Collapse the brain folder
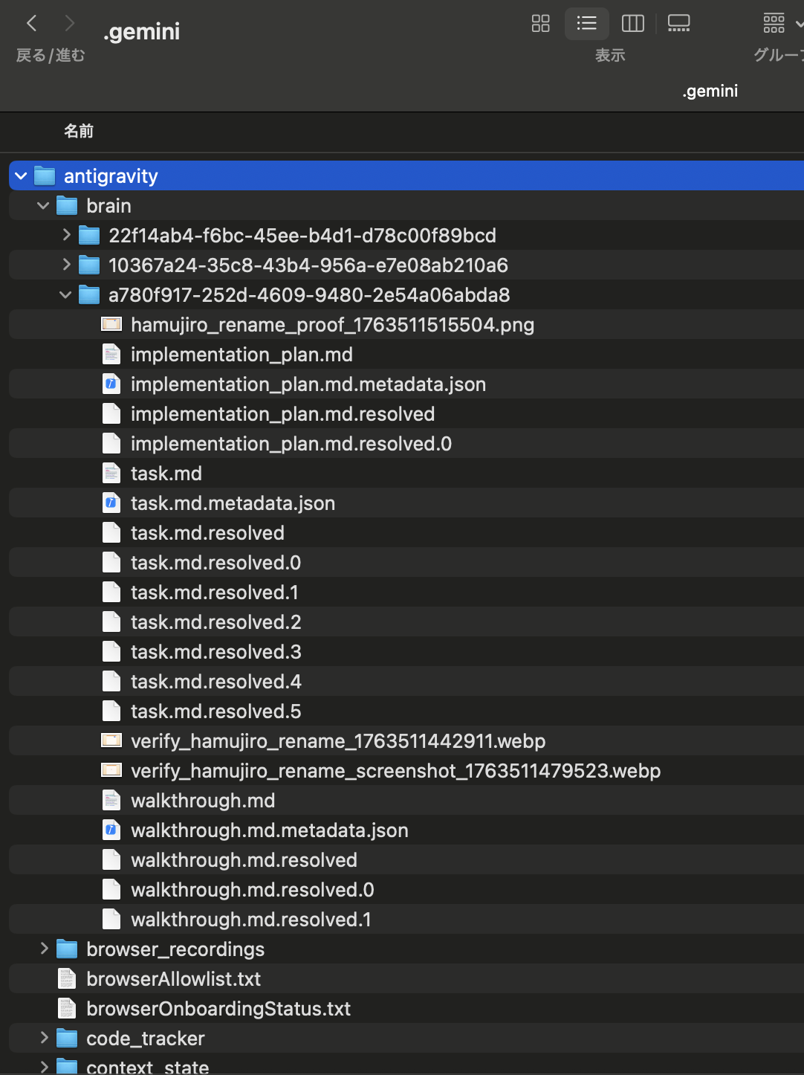This screenshot has width=804, height=1075. [x=43, y=206]
